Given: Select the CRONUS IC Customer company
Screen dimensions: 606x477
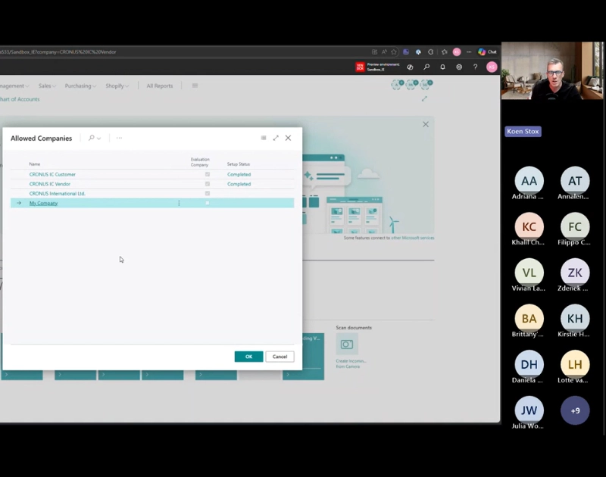Looking at the screenshot, I should tap(52, 174).
